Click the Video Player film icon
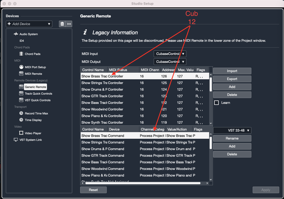Viewport: 284px width, 199px height. pyautogui.click(x=21, y=133)
